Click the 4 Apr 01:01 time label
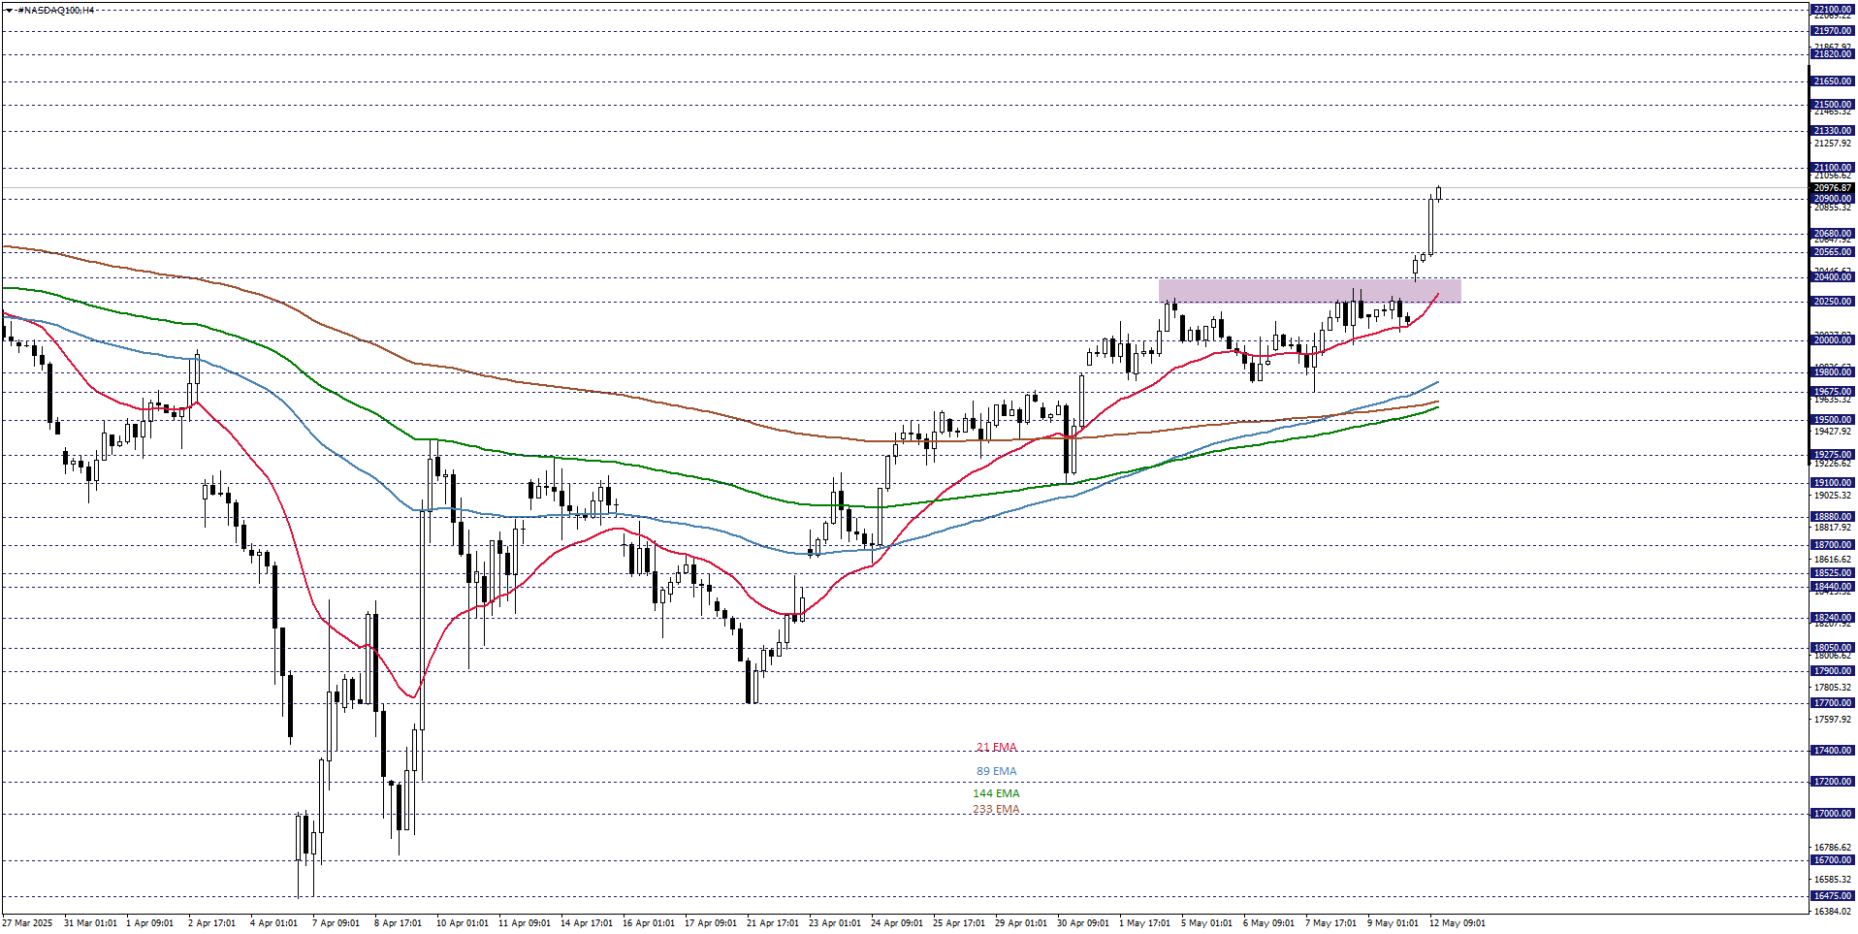Image resolution: width=1858 pixels, height=934 pixels. pos(273,923)
